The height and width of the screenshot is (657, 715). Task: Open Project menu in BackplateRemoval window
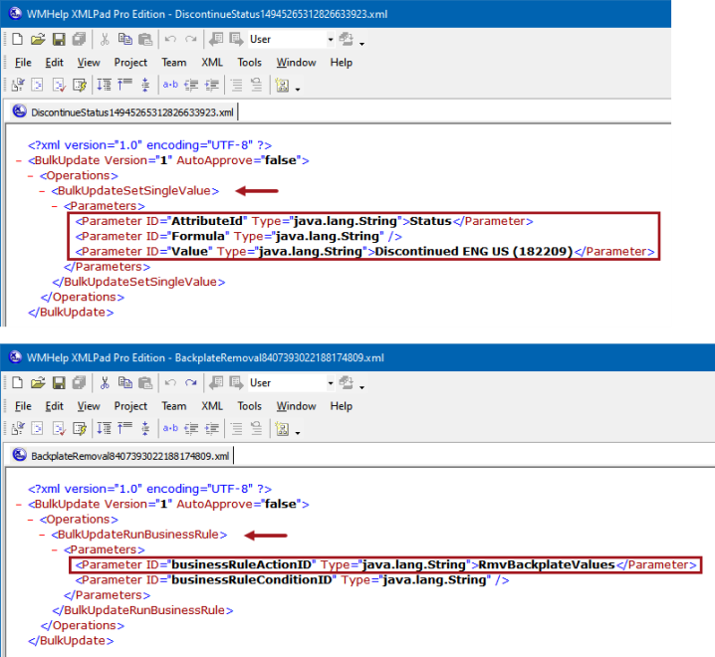coord(130,406)
